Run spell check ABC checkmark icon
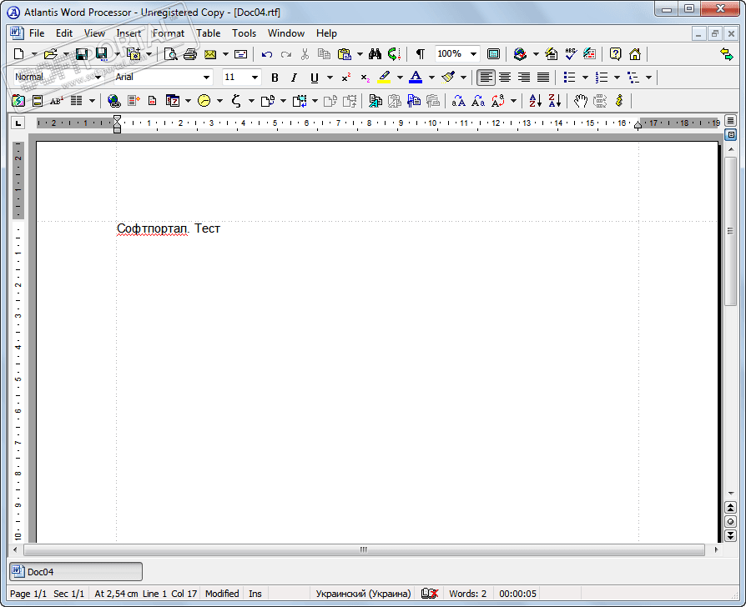 pos(571,54)
